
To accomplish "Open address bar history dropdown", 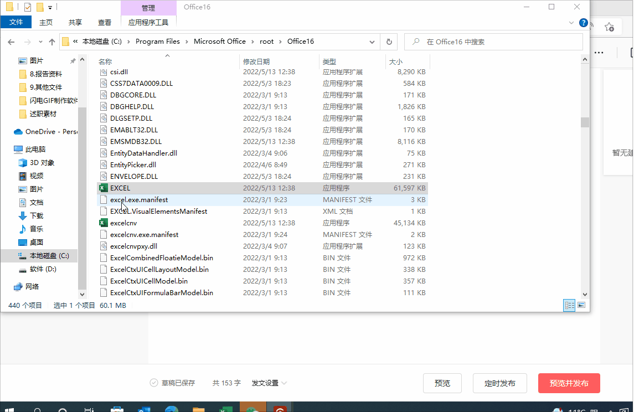I will [372, 42].
